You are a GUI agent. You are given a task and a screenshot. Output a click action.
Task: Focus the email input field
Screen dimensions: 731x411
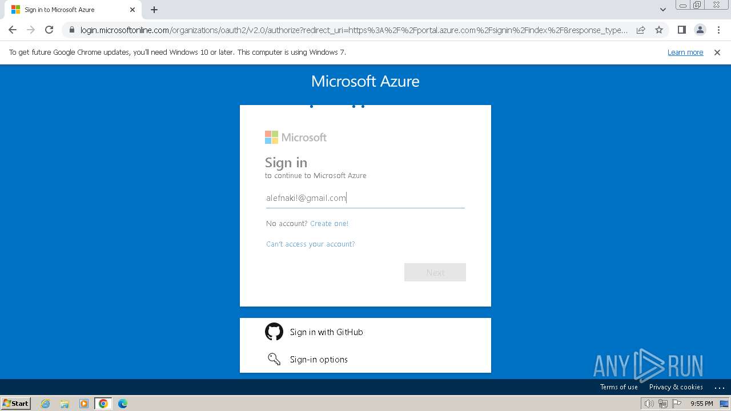(365, 198)
